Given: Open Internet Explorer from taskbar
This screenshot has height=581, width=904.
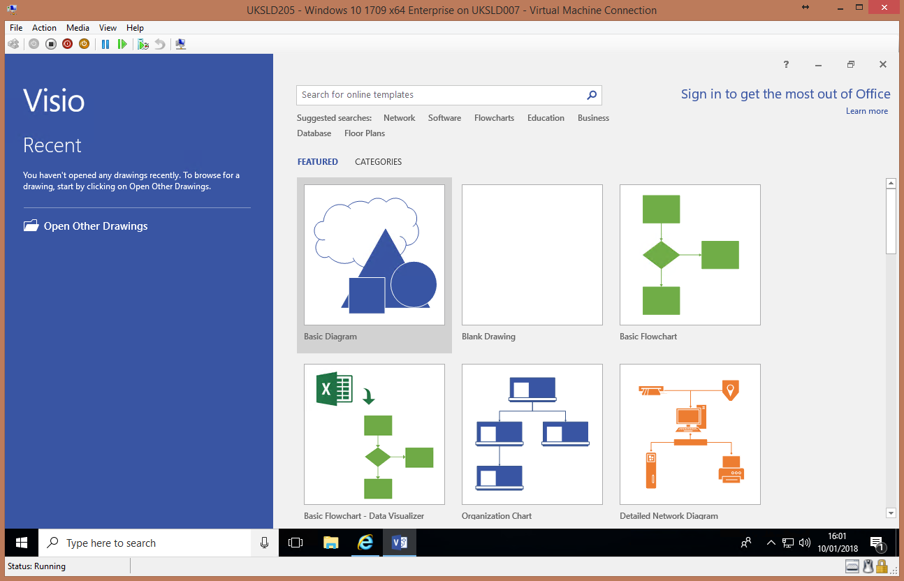Looking at the screenshot, I should [x=365, y=543].
